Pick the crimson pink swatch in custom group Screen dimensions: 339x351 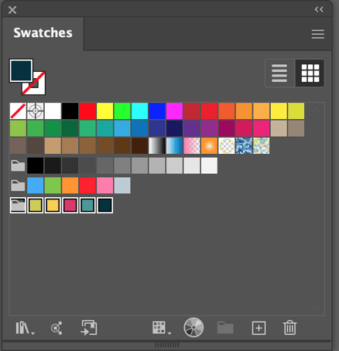click(70, 205)
